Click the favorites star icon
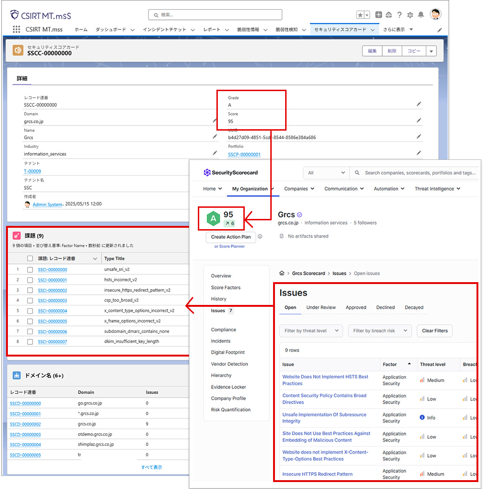483x489 pixels. [x=360, y=15]
